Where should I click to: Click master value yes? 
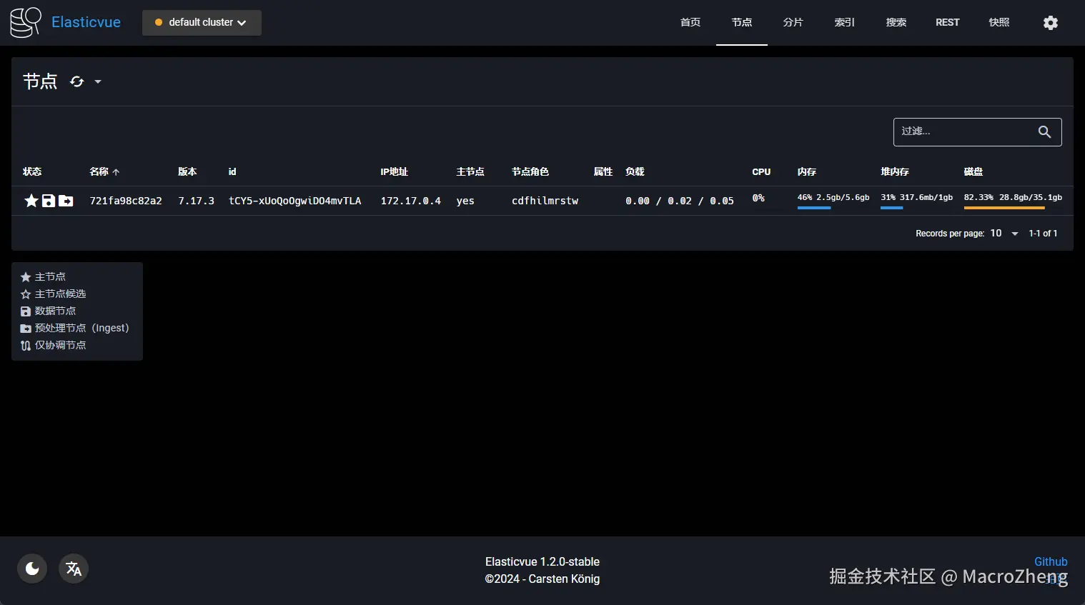(465, 201)
